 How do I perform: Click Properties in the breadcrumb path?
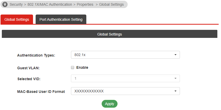point(85,4)
